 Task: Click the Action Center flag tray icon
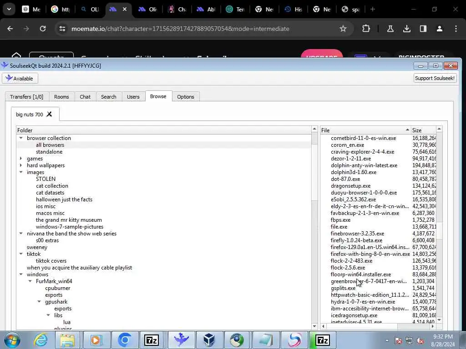click(398, 341)
